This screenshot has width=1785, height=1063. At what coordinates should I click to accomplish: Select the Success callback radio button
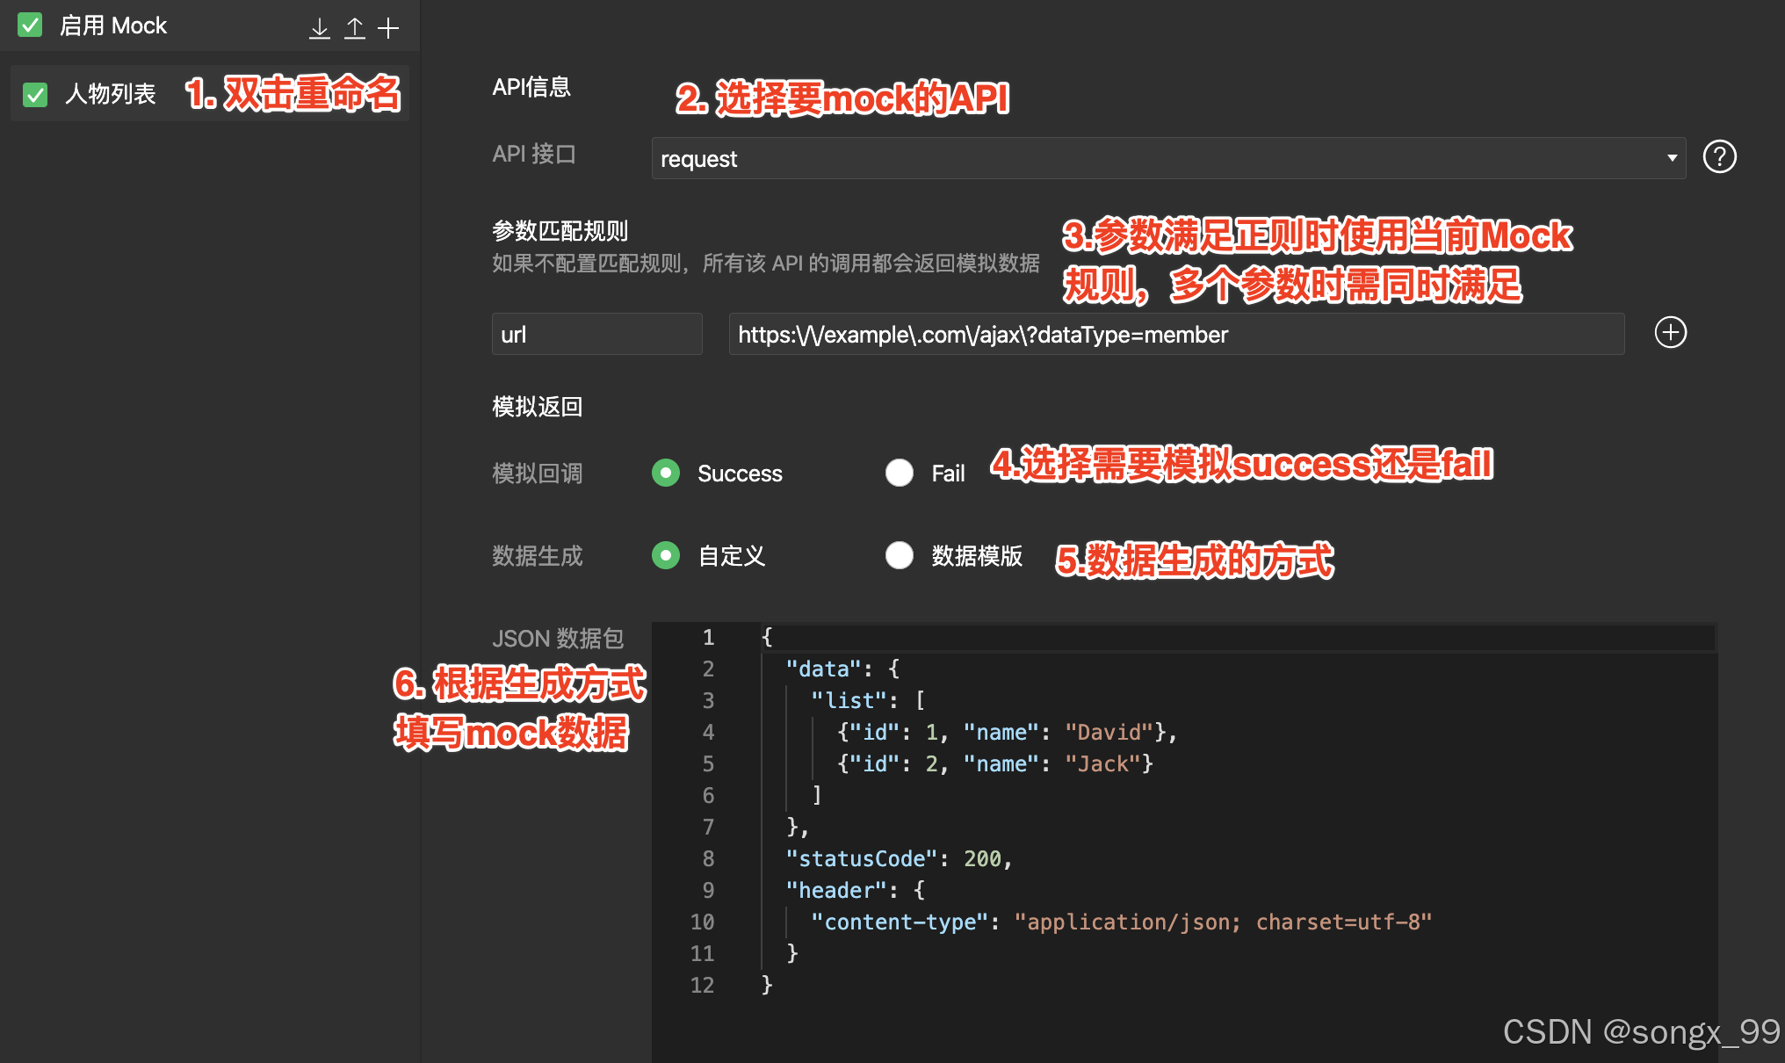[x=666, y=474]
